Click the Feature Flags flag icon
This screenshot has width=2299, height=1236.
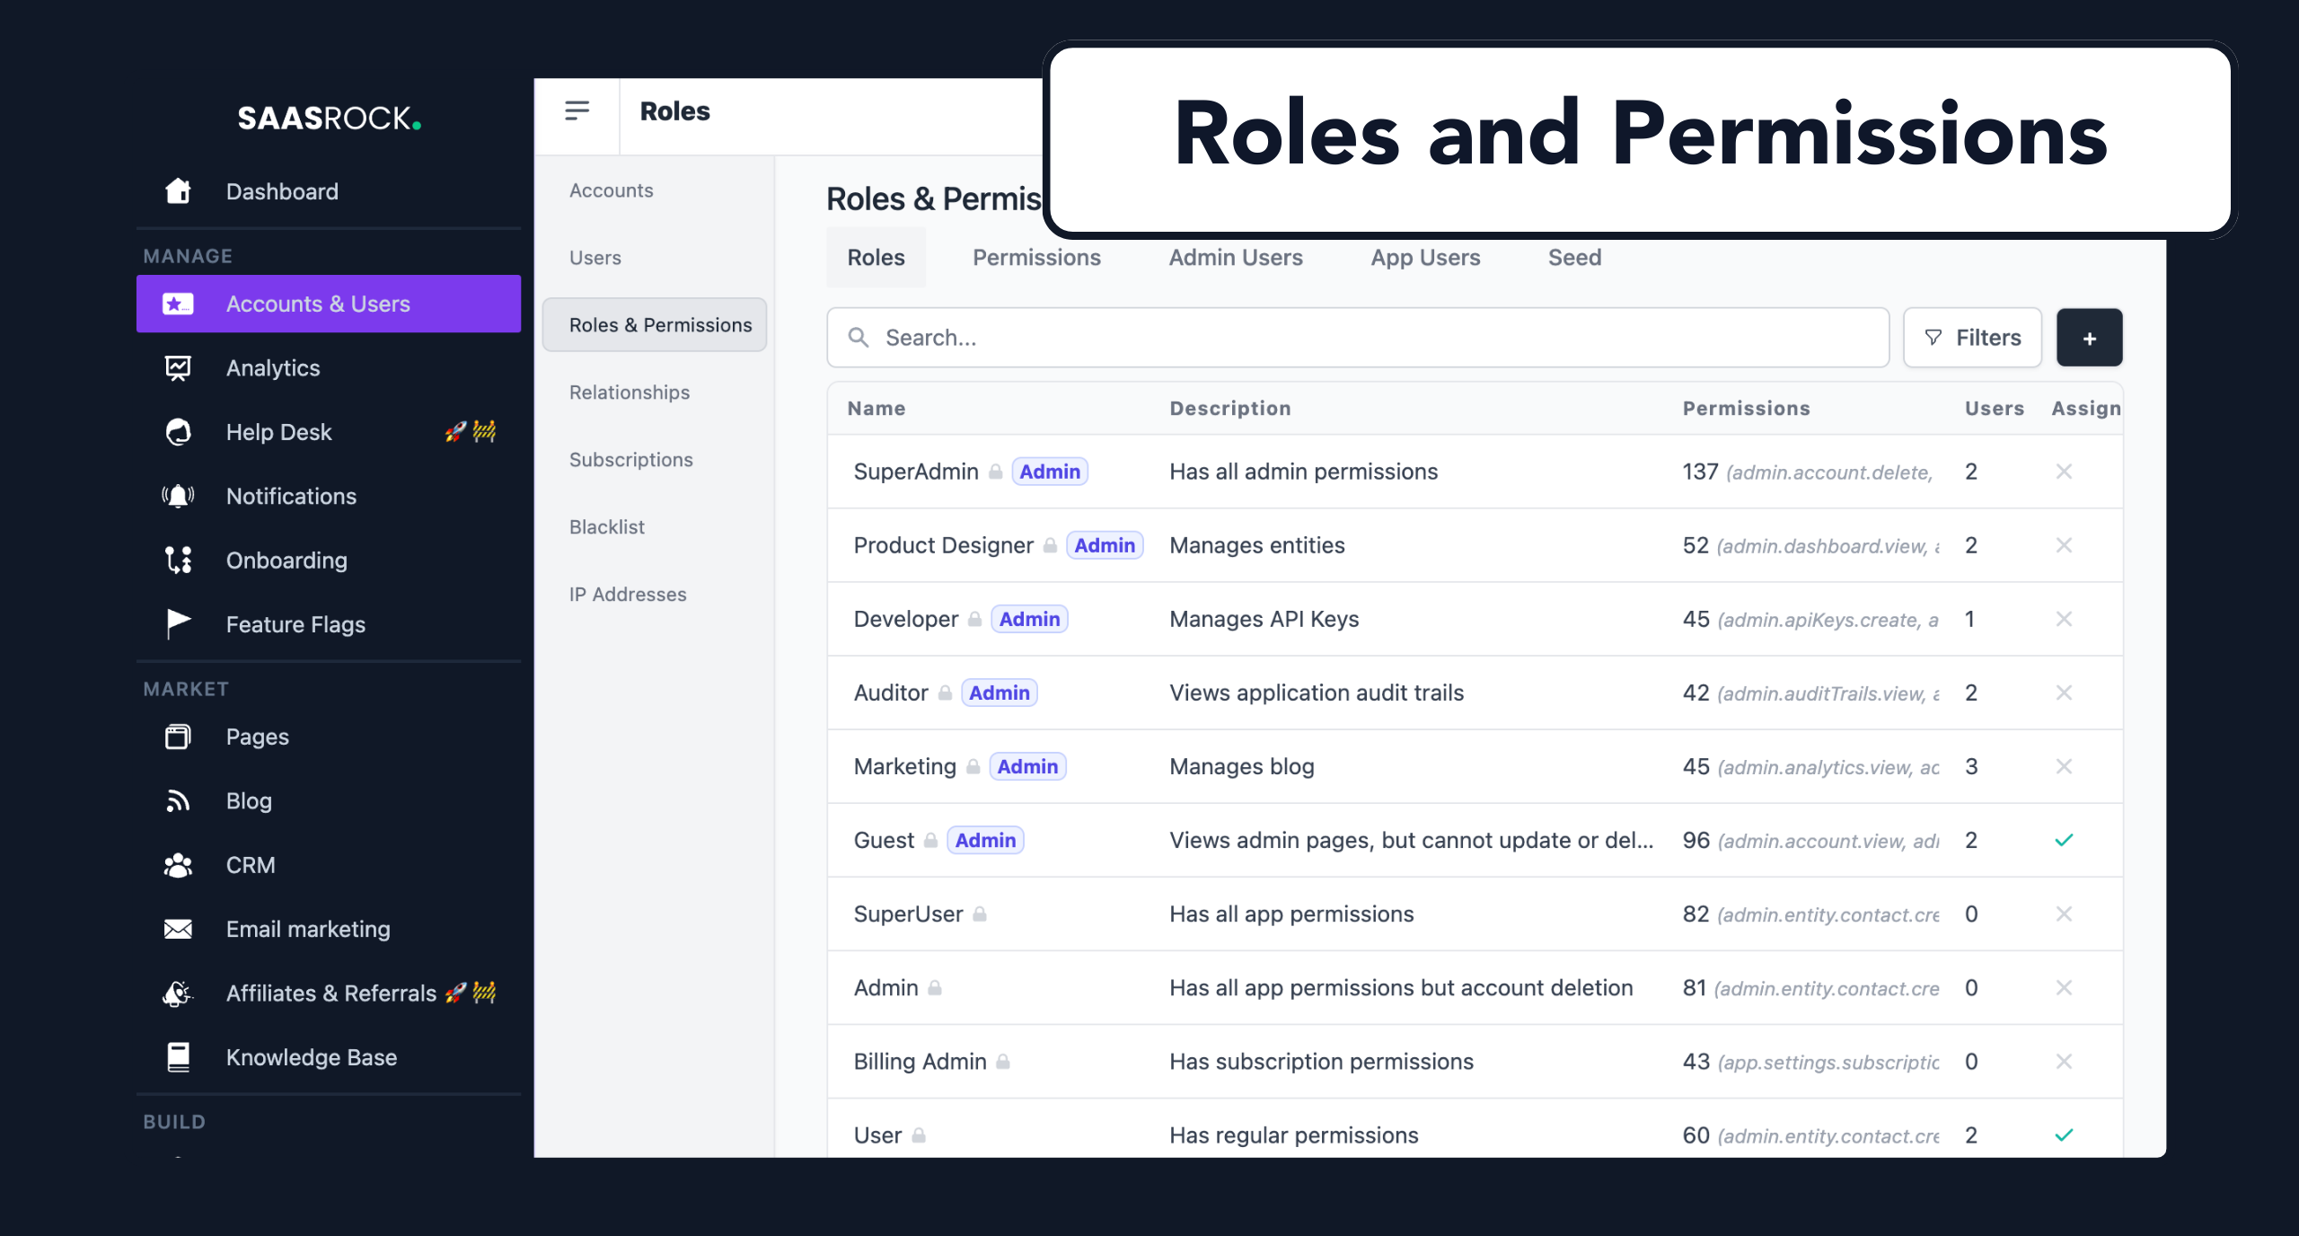coord(178,623)
